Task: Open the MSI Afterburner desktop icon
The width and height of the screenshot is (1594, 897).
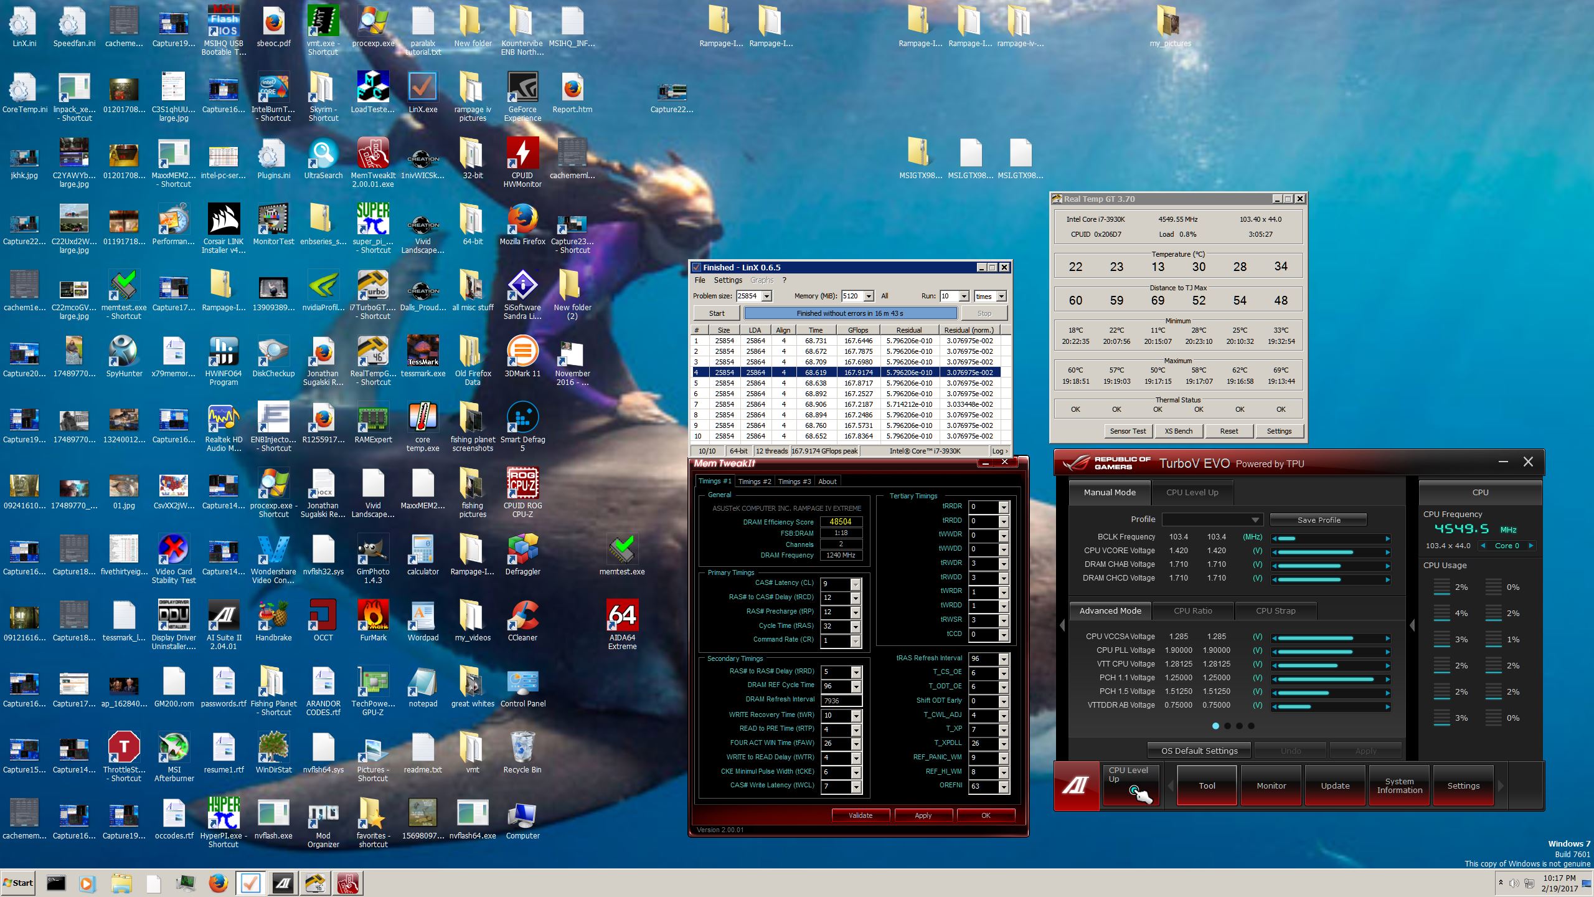Action: [x=174, y=756]
